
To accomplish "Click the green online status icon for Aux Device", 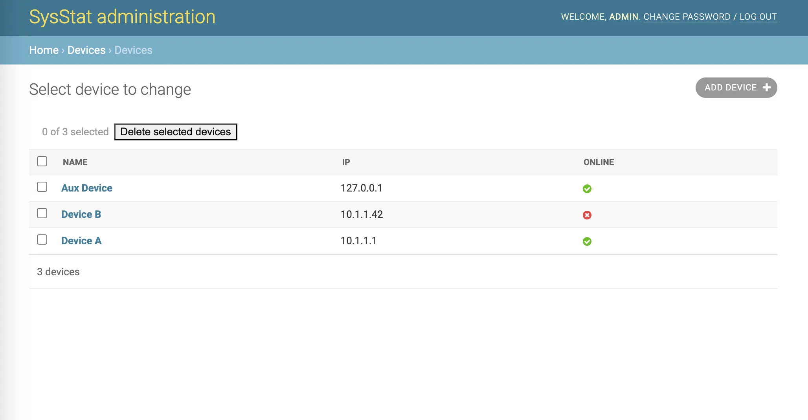I will click(587, 189).
